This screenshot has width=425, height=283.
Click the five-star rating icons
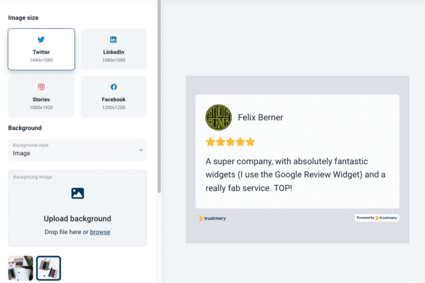tap(230, 141)
